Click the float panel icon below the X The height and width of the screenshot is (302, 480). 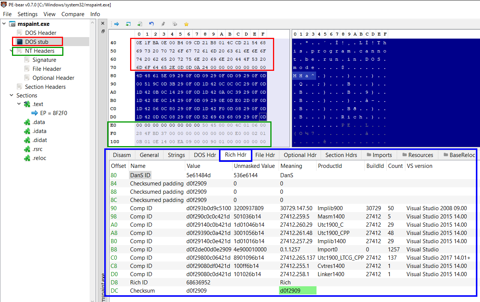click(103, 31)
